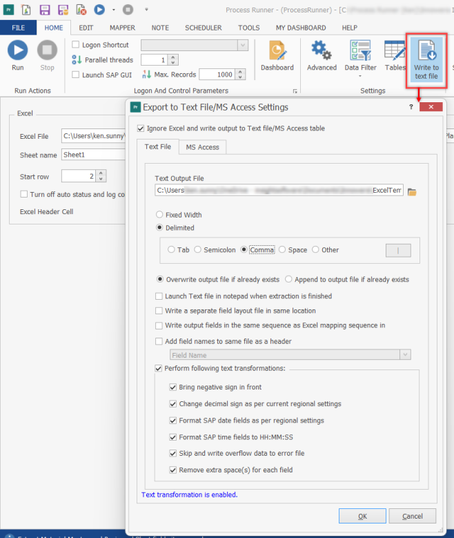Click the small blue Run icon in quick access toolbar
The width and height of the screenshot is (454, 538).
coord(99,10)
